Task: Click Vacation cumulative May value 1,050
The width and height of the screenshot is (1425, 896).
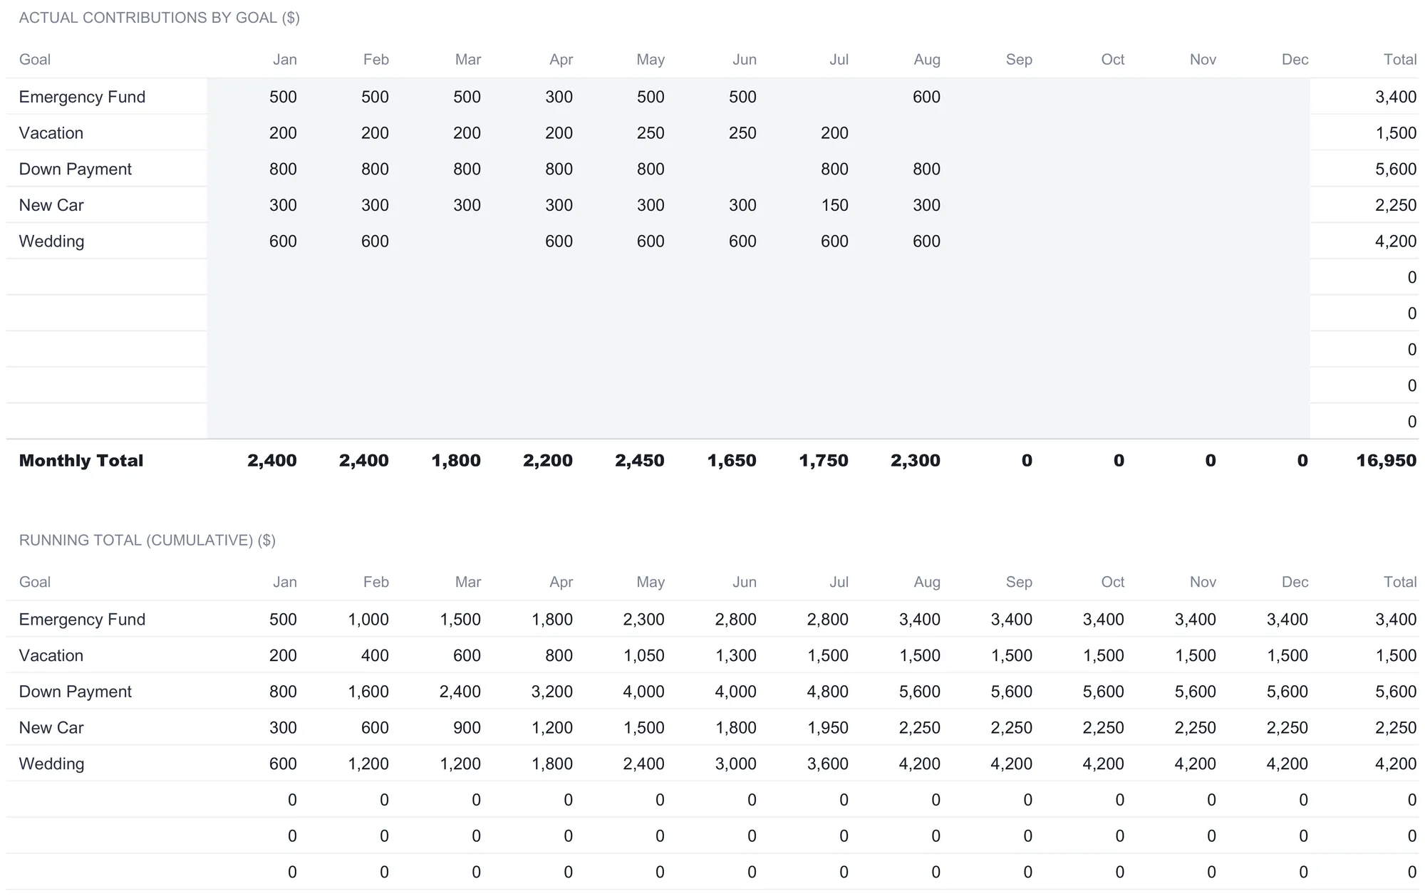Action: click(x=644, y=656)
